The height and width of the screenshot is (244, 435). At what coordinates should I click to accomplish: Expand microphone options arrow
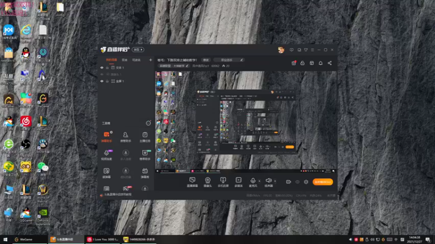coord(259,181)
